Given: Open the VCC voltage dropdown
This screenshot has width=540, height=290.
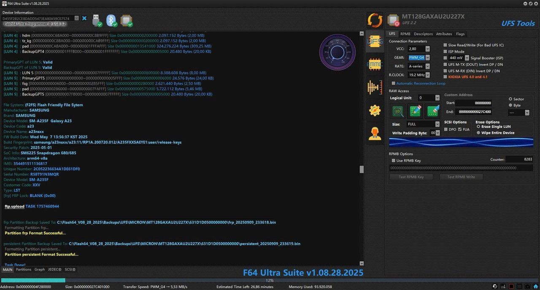Looking at the screenshot, I should (427, 49).
